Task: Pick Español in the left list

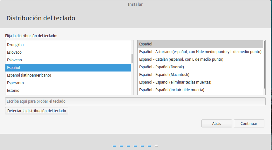Action: pos(14,68)
